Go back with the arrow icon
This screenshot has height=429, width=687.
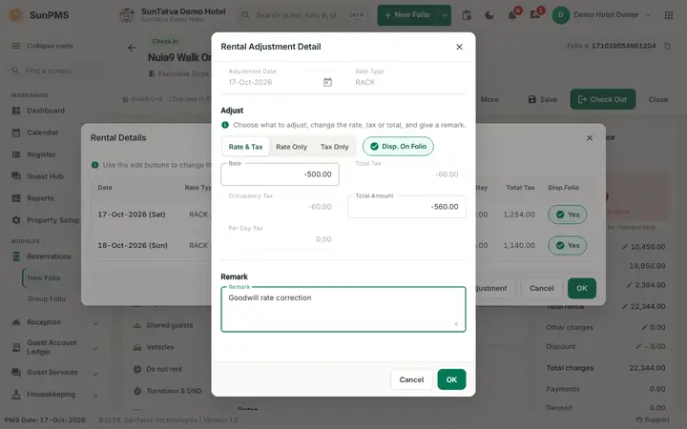132,48
